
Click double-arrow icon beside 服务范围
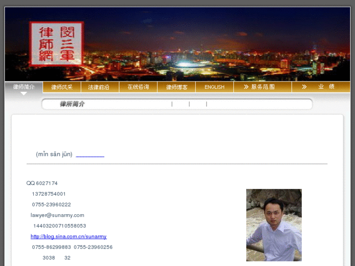tap(246, 87)
